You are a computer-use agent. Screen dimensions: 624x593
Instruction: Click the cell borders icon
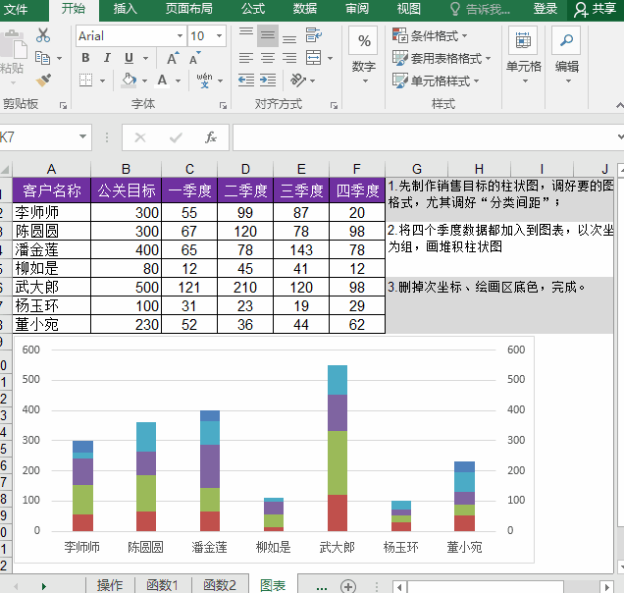tap(85, 81)
